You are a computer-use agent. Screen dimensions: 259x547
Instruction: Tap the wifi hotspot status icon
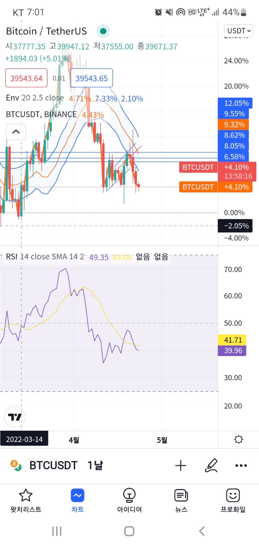pos(181,12)
